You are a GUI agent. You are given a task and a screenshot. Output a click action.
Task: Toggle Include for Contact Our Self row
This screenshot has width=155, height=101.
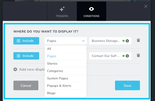(x=26, y=56)
